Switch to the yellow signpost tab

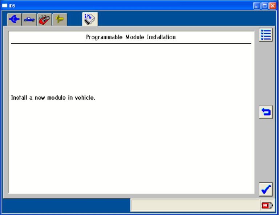click(x=60, y=19)
